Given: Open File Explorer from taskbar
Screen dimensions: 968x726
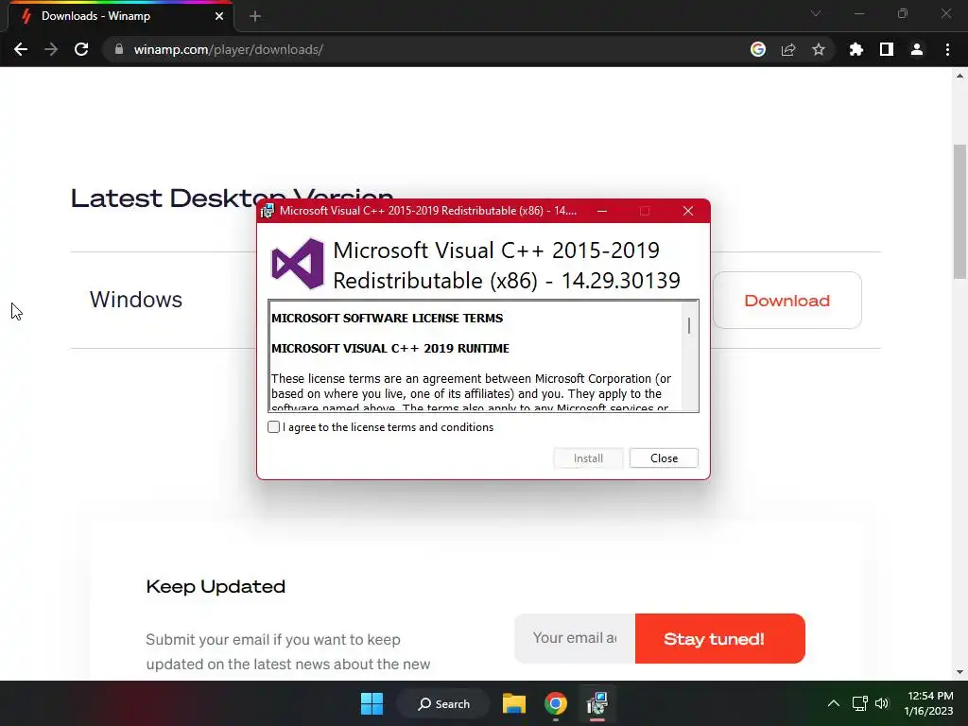Looking at the screenshot, I should (x=513, y=703).
